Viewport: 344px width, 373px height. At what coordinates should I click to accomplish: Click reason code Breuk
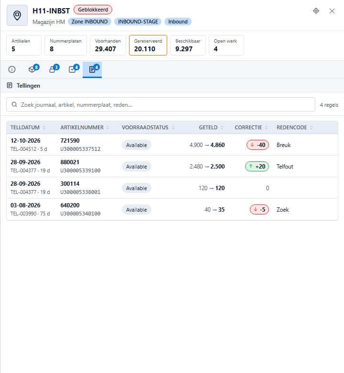click(283, 145)
